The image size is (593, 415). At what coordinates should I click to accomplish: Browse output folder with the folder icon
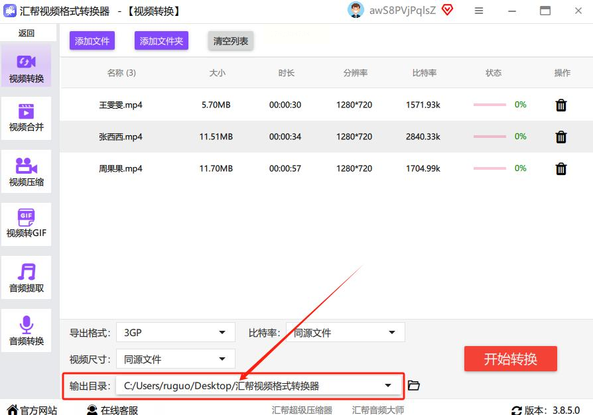point(414,386)
